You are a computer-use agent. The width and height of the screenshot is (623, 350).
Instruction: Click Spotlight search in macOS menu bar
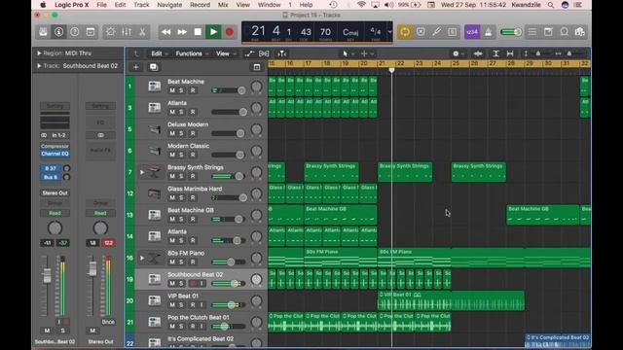(551, 5)
